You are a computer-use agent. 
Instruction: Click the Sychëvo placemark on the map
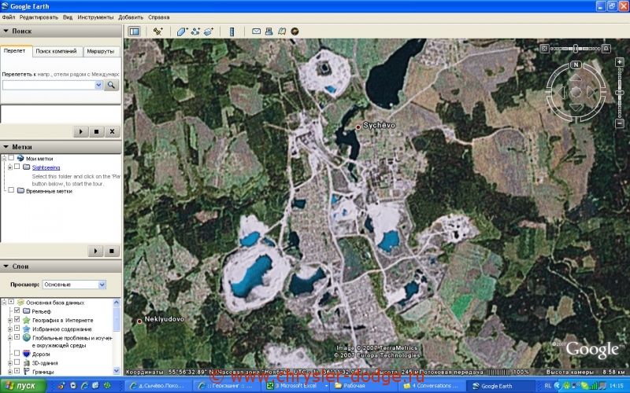358,127
